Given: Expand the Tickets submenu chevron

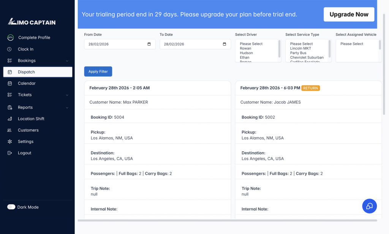Looking at the screenshot, I should coord(67,95).
